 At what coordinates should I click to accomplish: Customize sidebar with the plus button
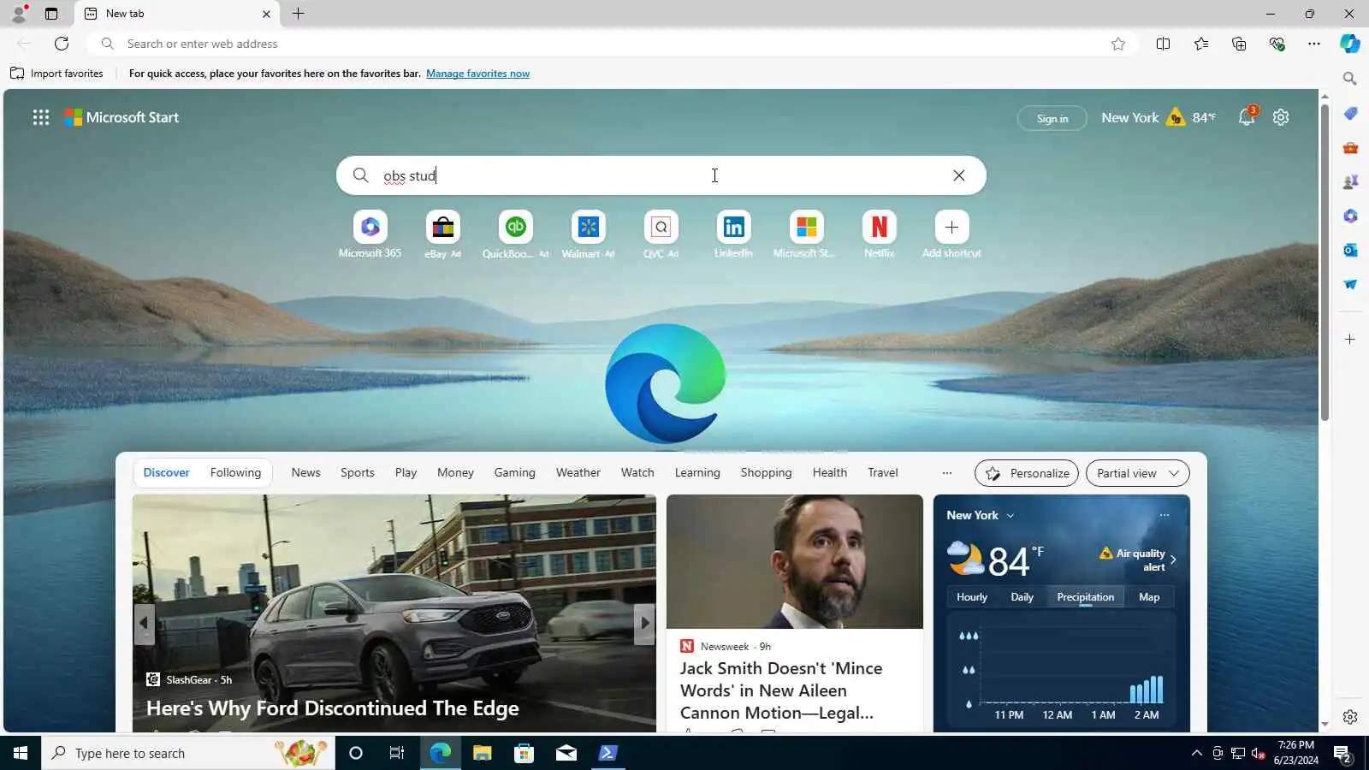(x=1350, y=340)
